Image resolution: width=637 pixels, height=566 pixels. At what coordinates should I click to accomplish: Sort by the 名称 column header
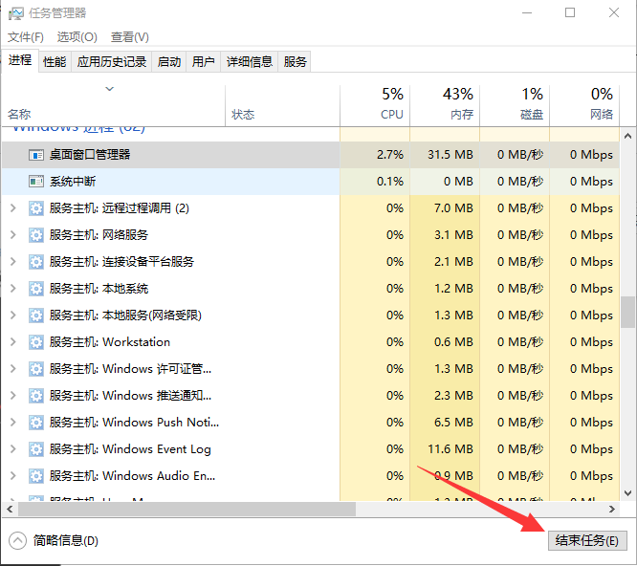click(114, 105)
